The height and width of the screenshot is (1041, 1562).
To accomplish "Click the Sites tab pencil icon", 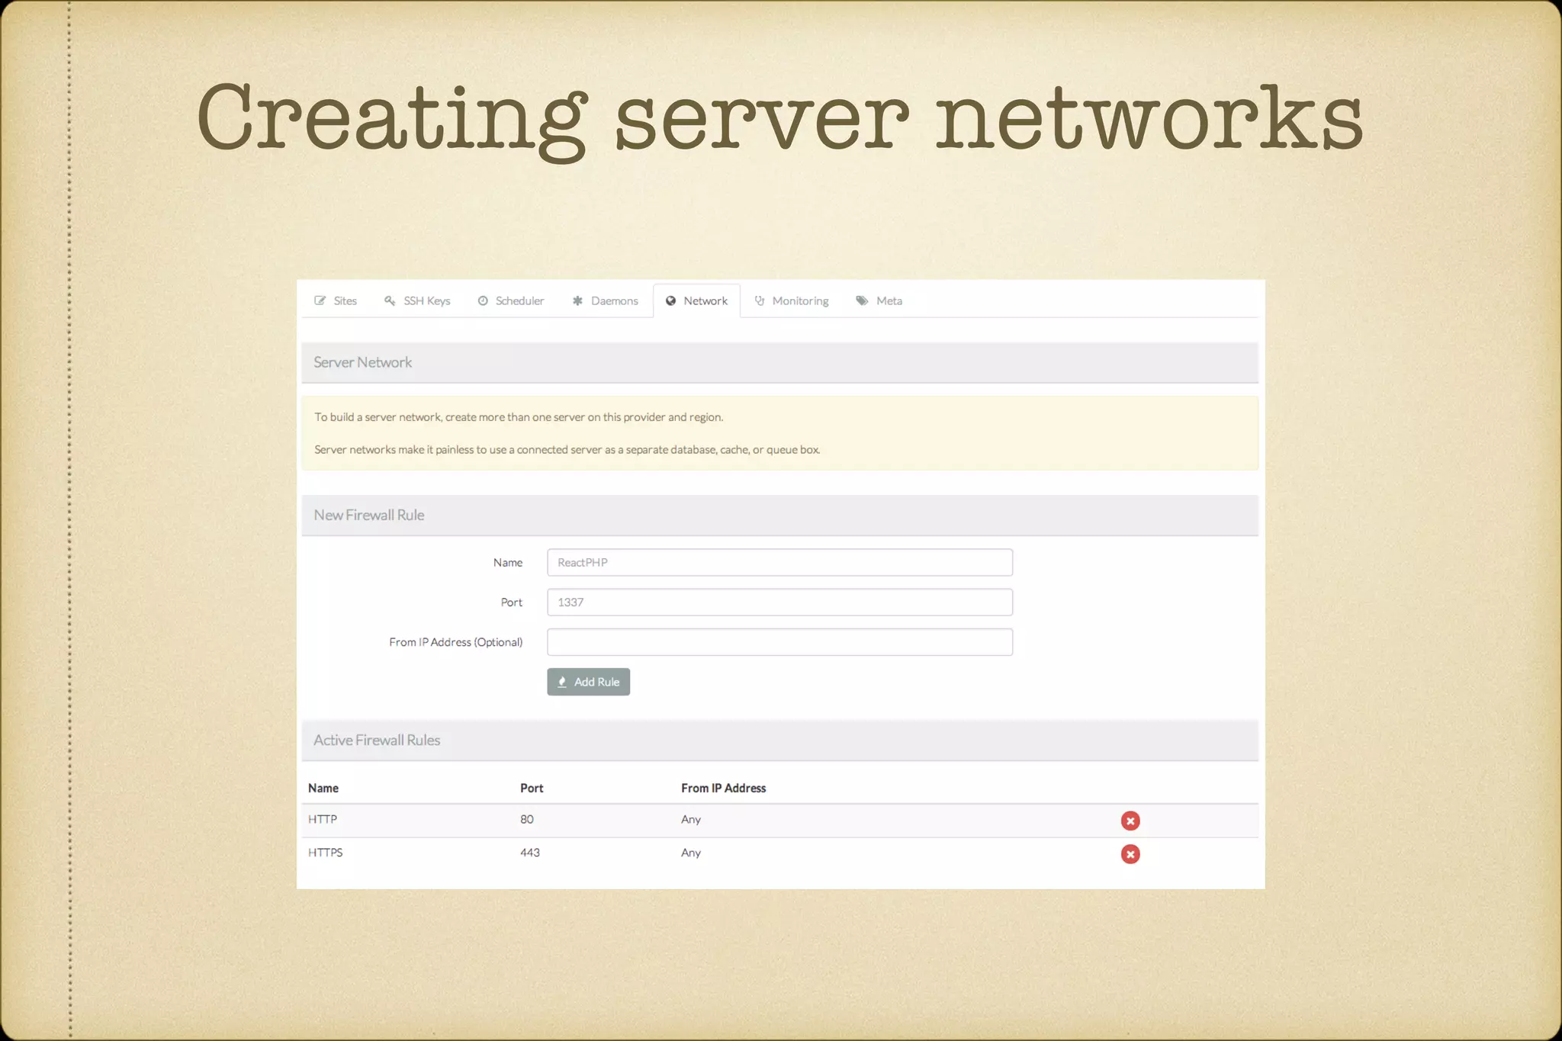I will point(320,300).
